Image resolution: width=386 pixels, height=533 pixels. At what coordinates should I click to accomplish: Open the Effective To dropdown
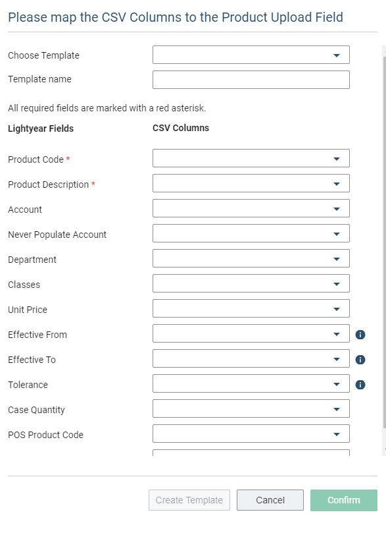[x=251, y=358]
